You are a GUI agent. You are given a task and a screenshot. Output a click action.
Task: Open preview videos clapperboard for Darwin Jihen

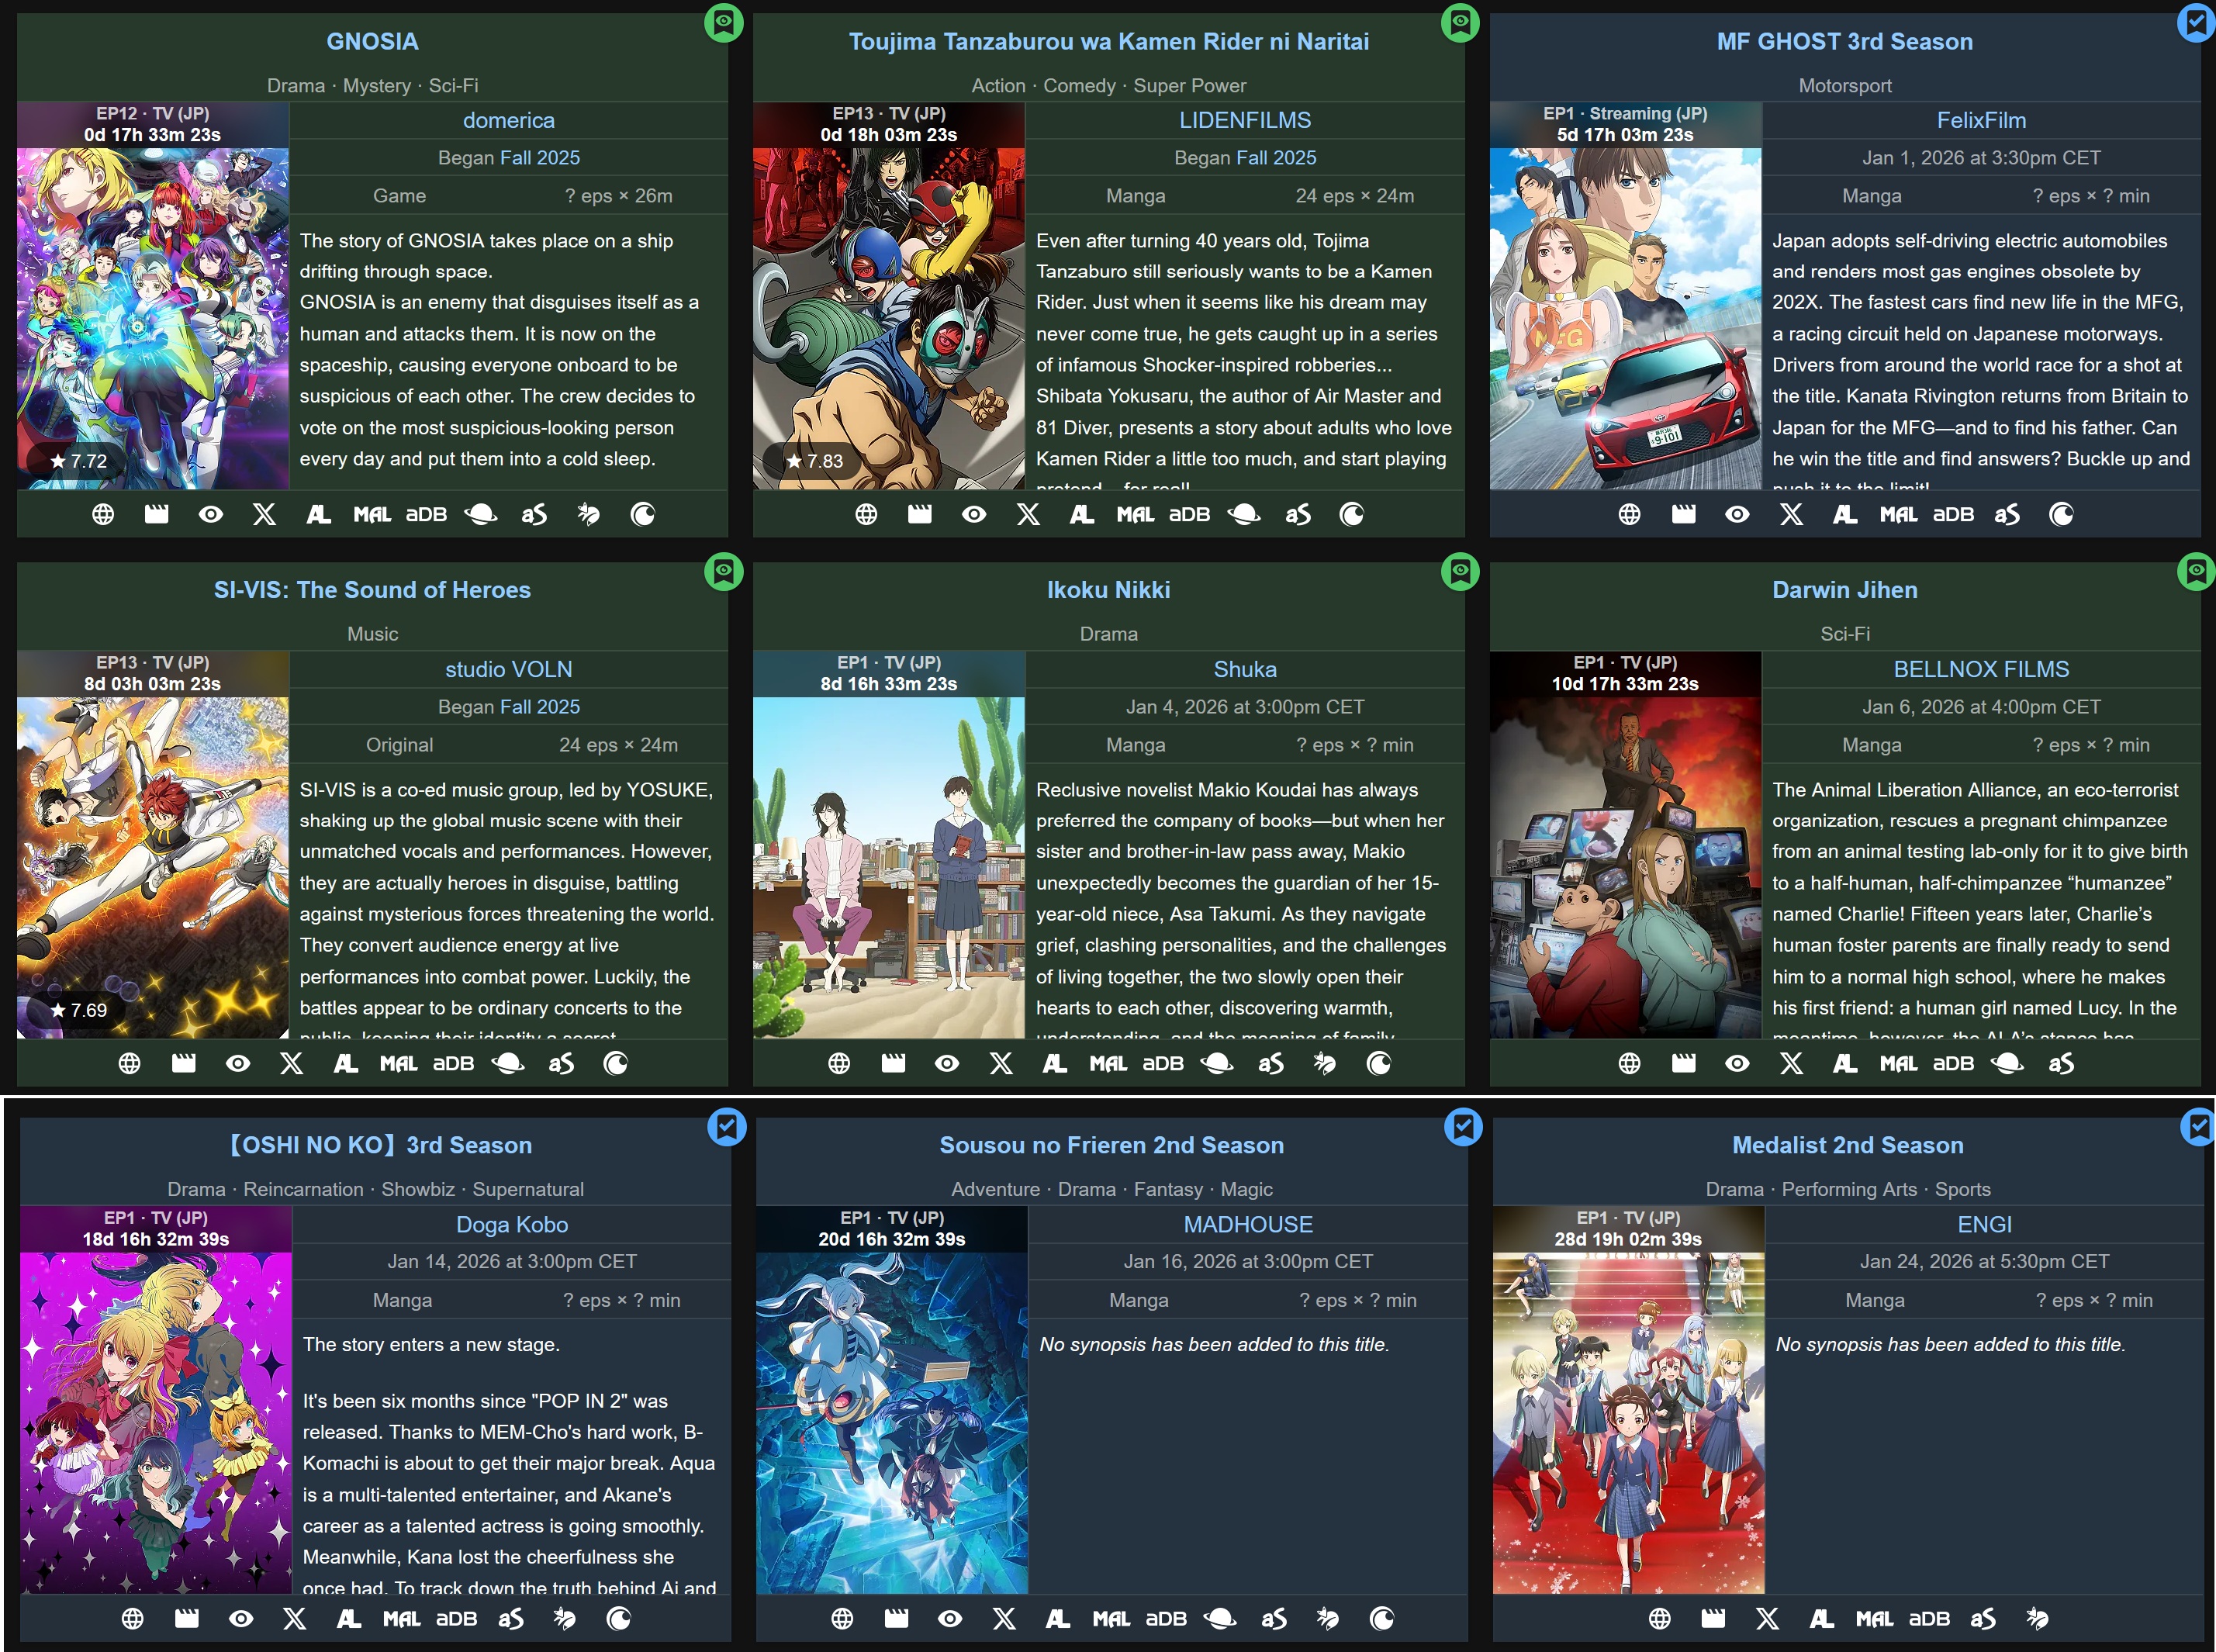(1683, 1063)
